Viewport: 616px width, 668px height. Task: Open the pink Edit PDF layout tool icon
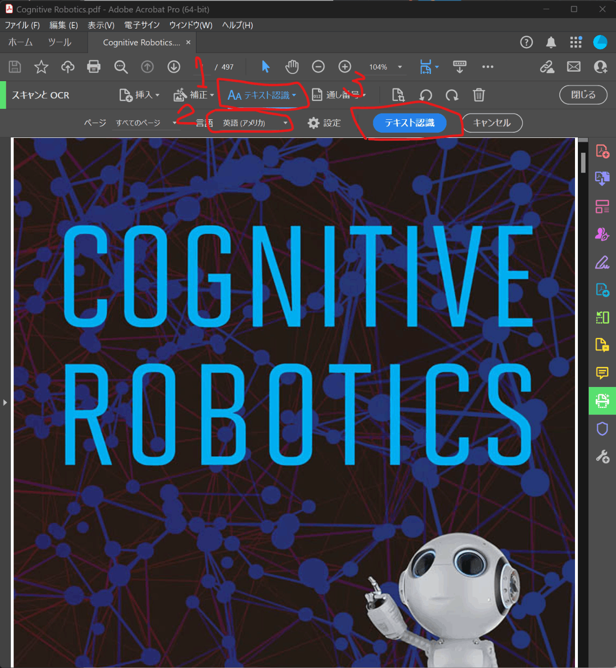coord(602,207)
